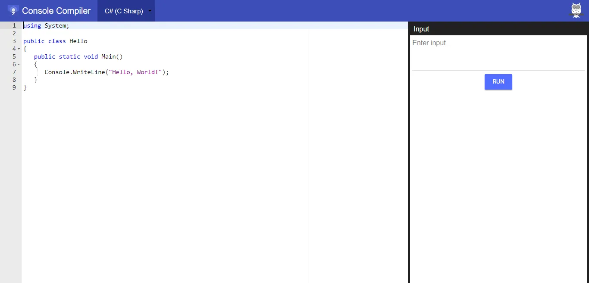Collapse the Hello class block at line 4
The image size is (589, 283).
point(19,49)
